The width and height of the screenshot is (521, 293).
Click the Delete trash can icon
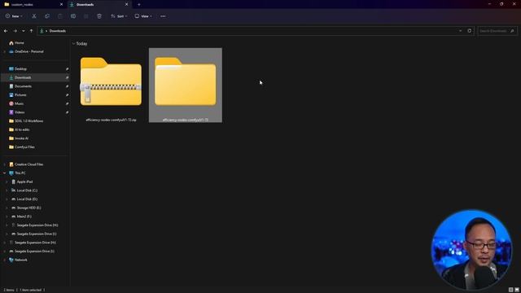[x=99, y=16]
